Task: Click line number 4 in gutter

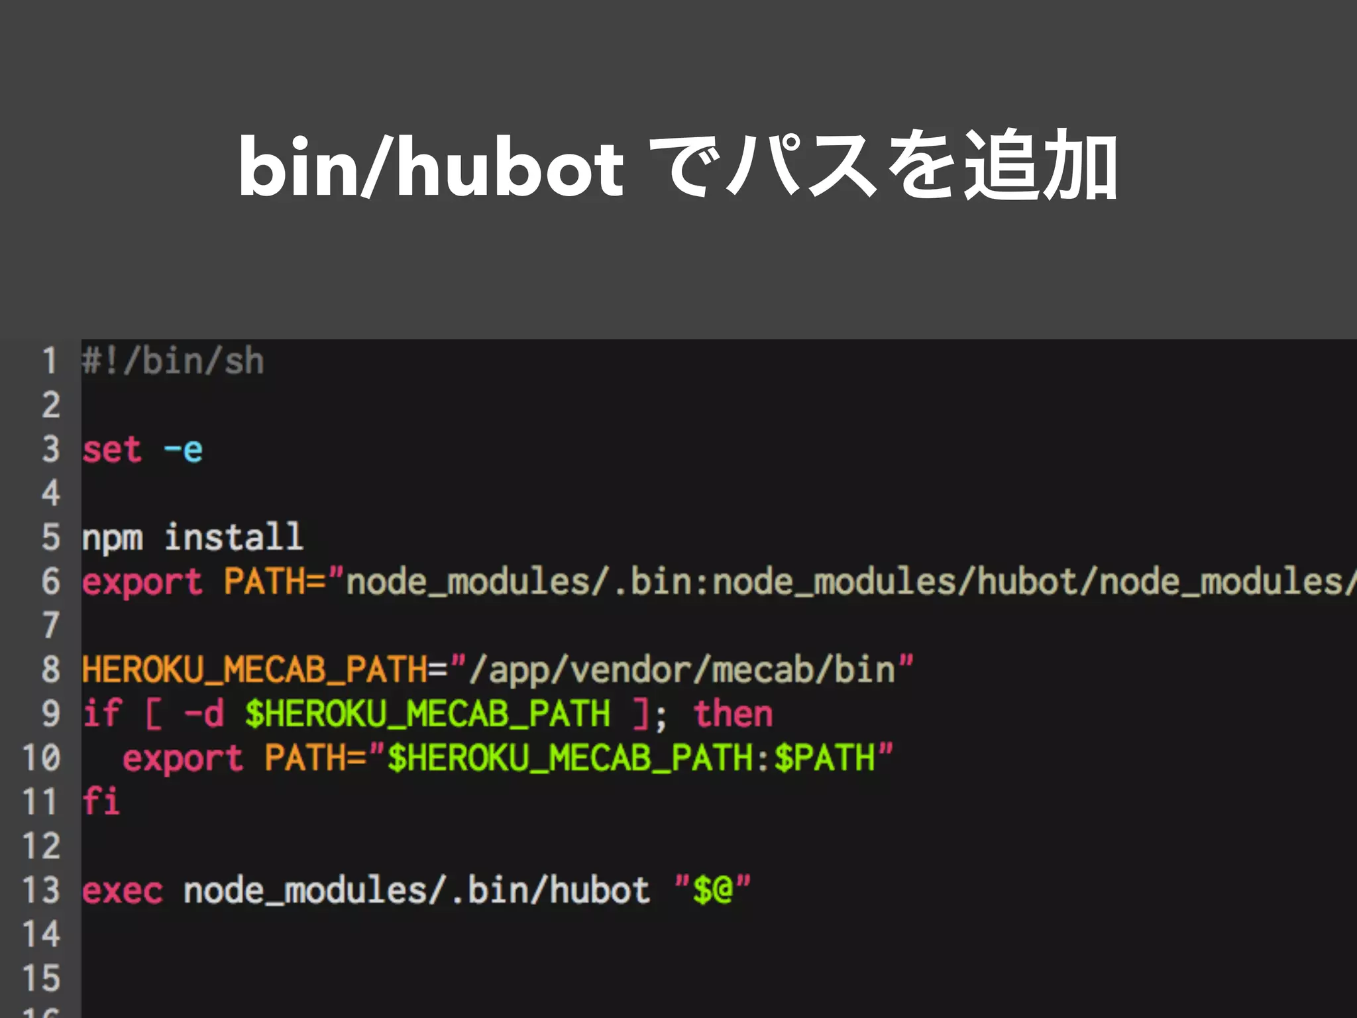Action: (x=50, y=493)
